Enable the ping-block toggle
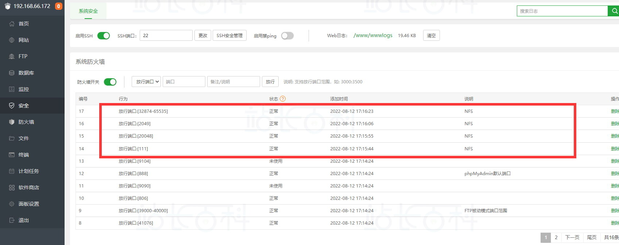 (x=287, y=36)
